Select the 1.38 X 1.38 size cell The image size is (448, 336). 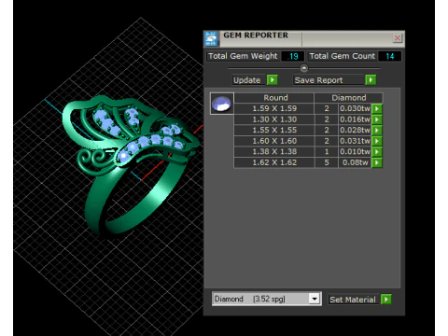[274, 152]
